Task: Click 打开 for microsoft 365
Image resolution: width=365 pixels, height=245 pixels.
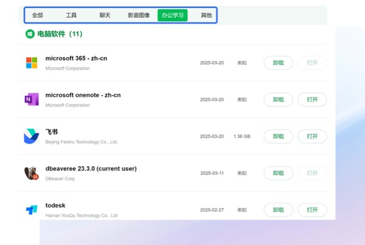Action: 312,63
